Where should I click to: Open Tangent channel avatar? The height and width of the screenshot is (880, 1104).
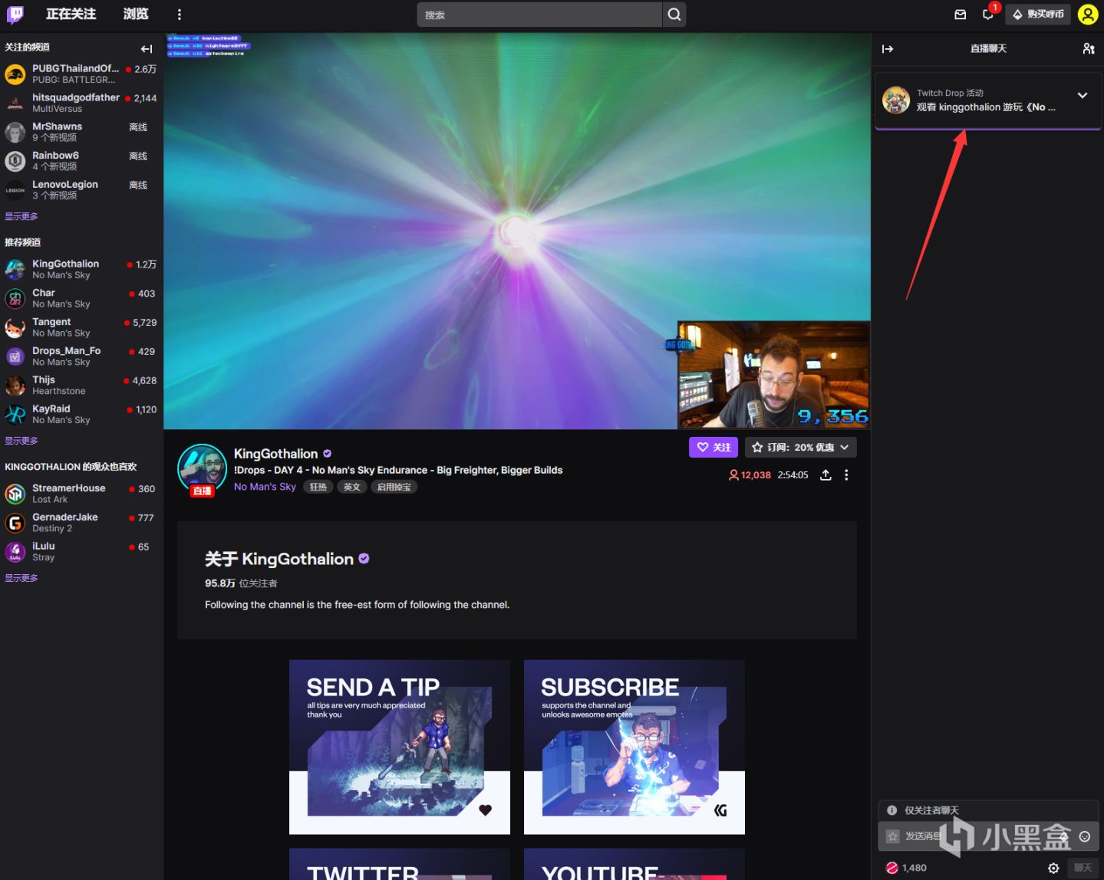[15, 327]
